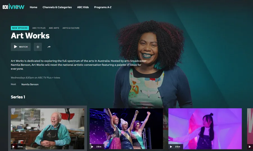Click host name Namila Benson
Viewport: 253px width, 151px height.
30,84
